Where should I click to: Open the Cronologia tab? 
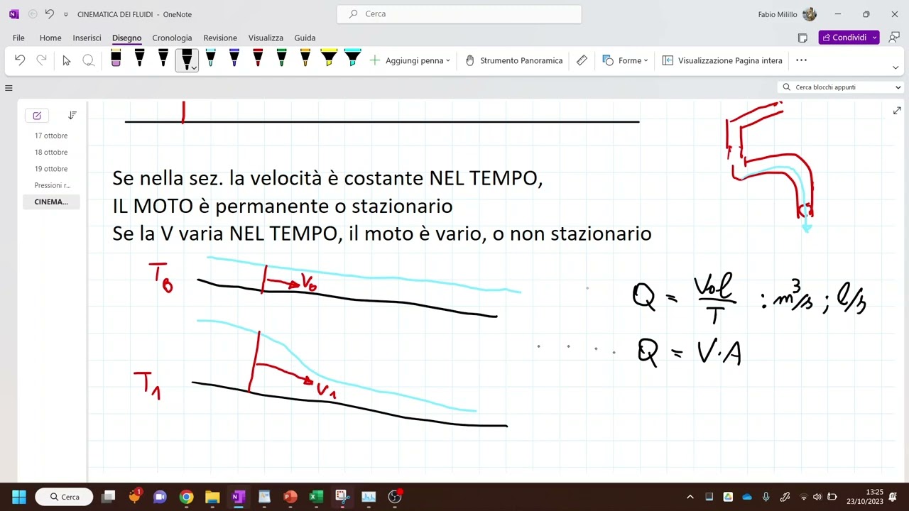pyautogui.click(x=172, y=38)
